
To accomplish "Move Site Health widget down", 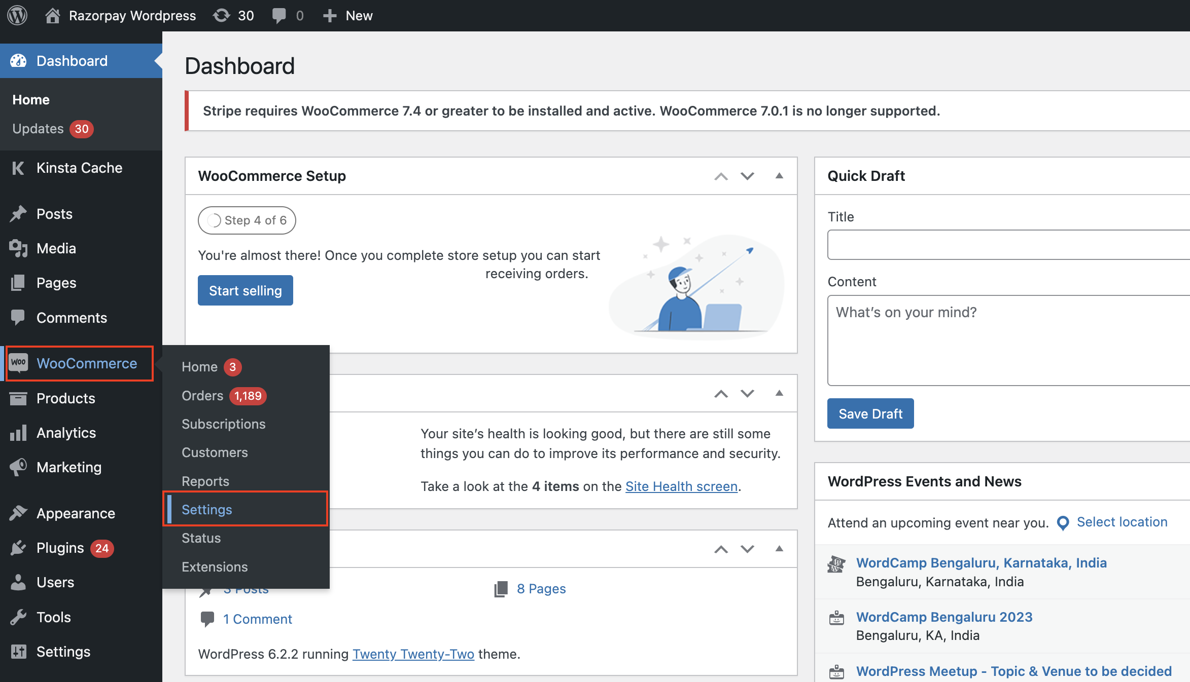I will click(x=747, y=394).
